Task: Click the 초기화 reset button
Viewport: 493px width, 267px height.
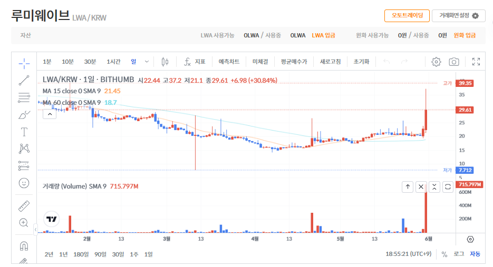Action: point(361,62)
